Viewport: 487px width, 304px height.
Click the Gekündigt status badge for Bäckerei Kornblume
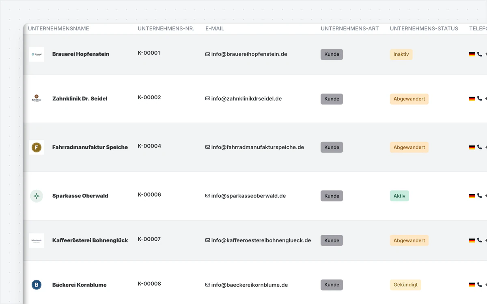[405, 285]
